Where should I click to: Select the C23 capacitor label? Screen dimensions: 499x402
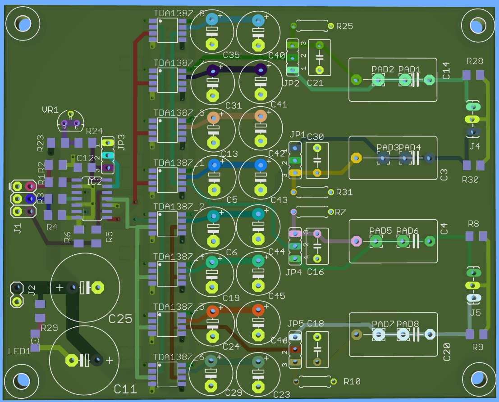click(x=282, y=395)
